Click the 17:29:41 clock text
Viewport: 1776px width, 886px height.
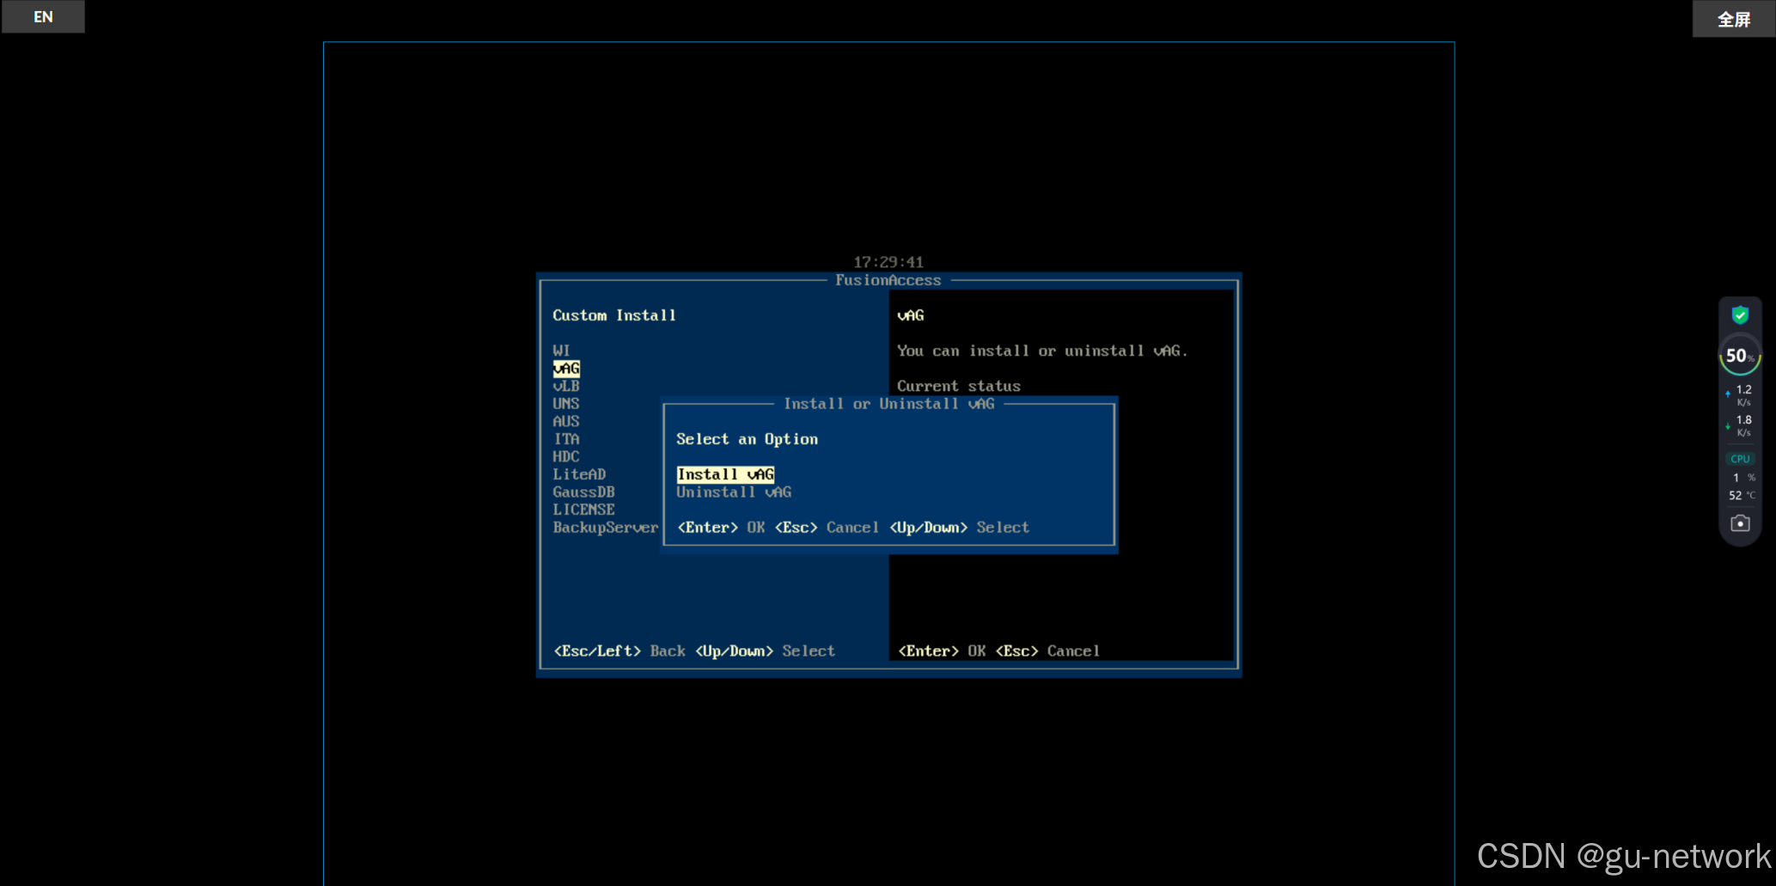[x=888, y=262]
